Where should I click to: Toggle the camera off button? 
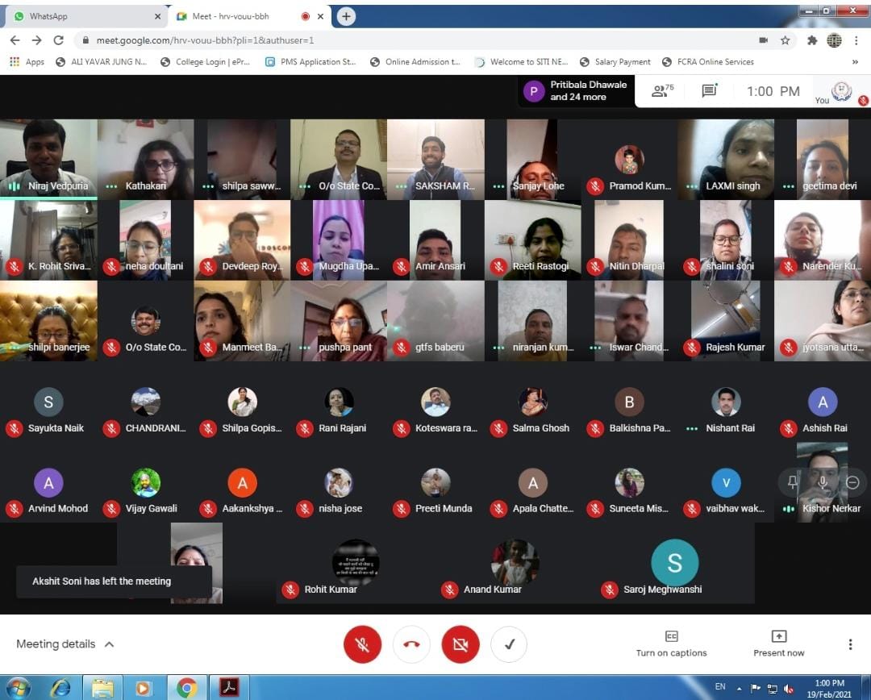click(461, 644)
